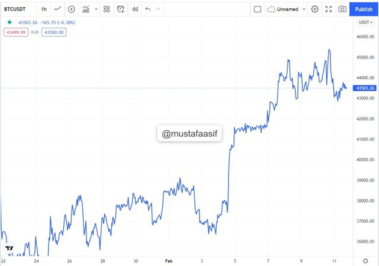The height and width of the screenshot is (266, 379).
Task: Open the indicators and strategies icon
Action: 86,9
